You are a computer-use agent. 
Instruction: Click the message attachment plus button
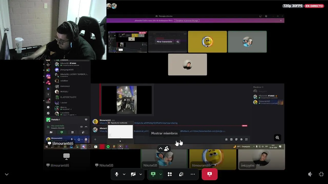point(95,139)
